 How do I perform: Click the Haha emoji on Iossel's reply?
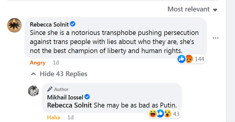click(x=153, y=114)
